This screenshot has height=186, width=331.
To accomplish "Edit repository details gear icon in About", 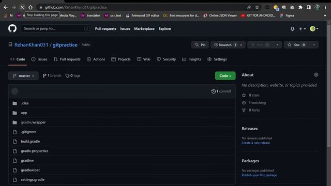I will 316,74.
